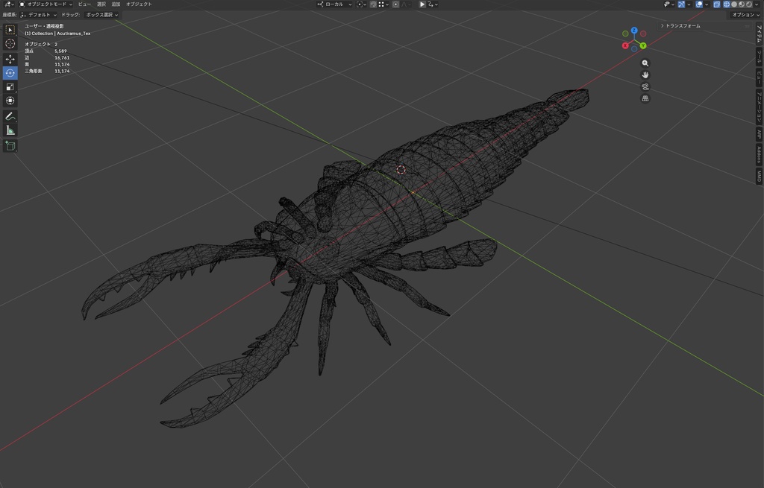764x488 pixels.
Task: Click the red X axis gizmo ball
Action: click(x=625, y=45)
